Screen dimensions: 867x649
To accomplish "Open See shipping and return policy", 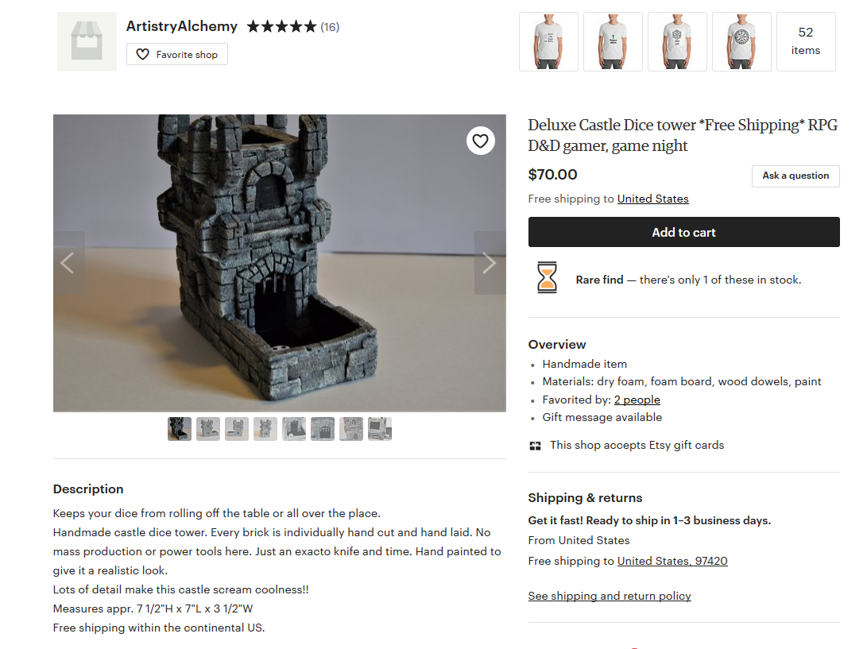I will 610,596.
